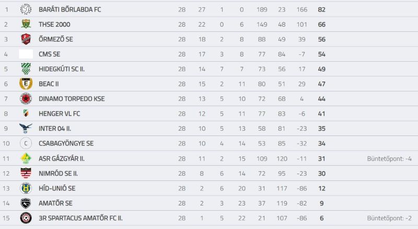Click the Inter 04 II. eagle logo
Screen dimensions: 418x229
coord(26,129)
